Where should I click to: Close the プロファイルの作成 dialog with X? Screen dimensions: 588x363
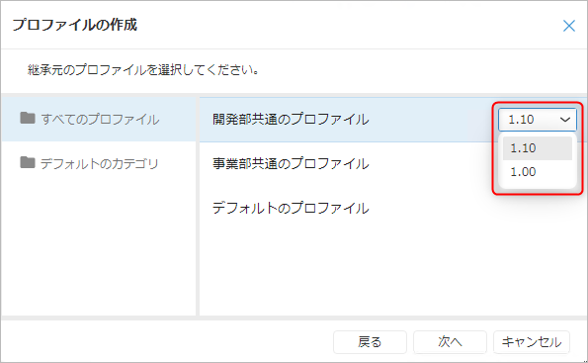[x=569, y=26]
